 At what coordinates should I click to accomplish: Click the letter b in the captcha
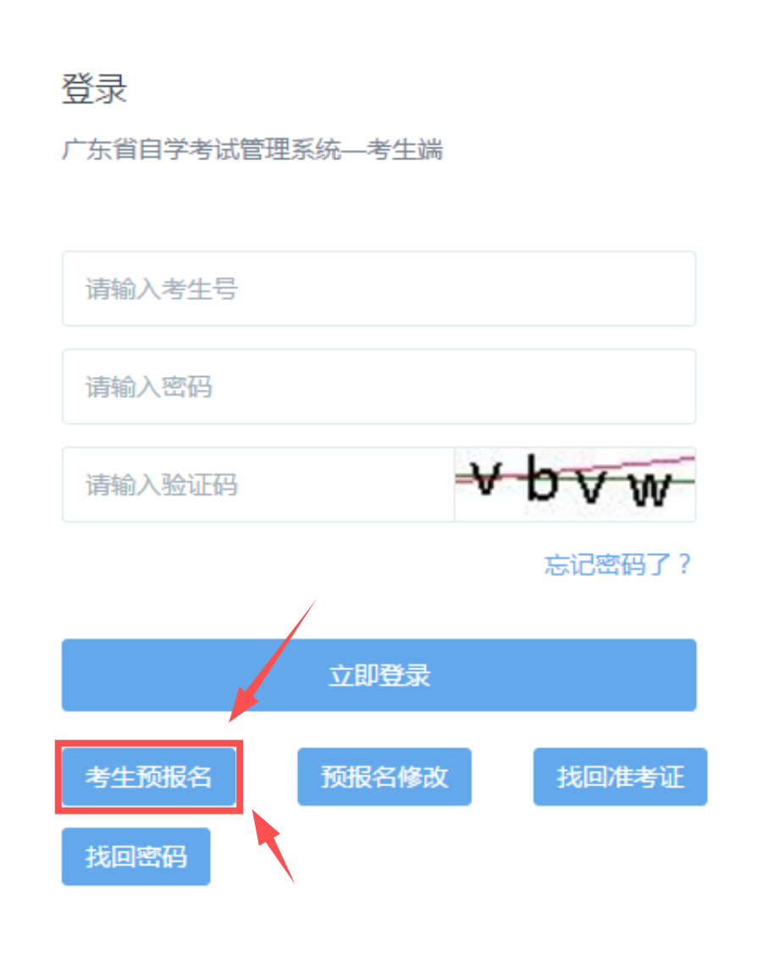click(x=542, y=477)
